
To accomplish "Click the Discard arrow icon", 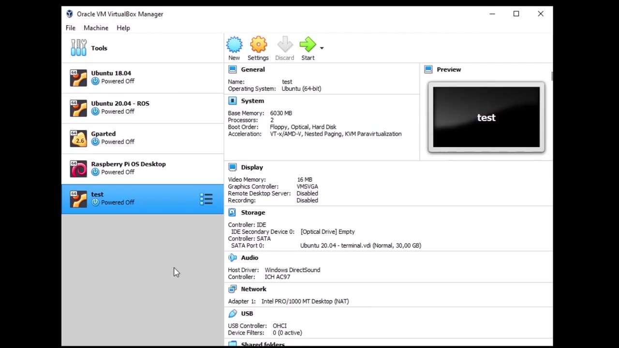I will (x=285, y=45).
